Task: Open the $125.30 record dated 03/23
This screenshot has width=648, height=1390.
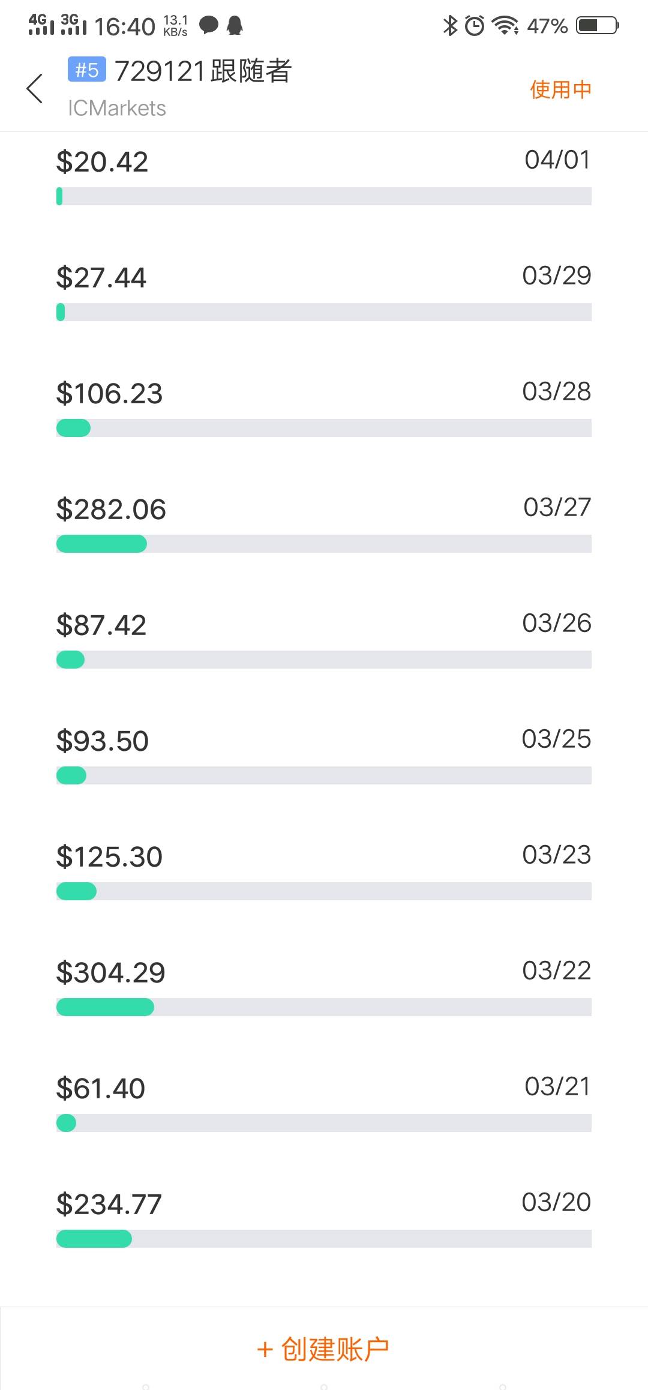Action: pos(109,857)
